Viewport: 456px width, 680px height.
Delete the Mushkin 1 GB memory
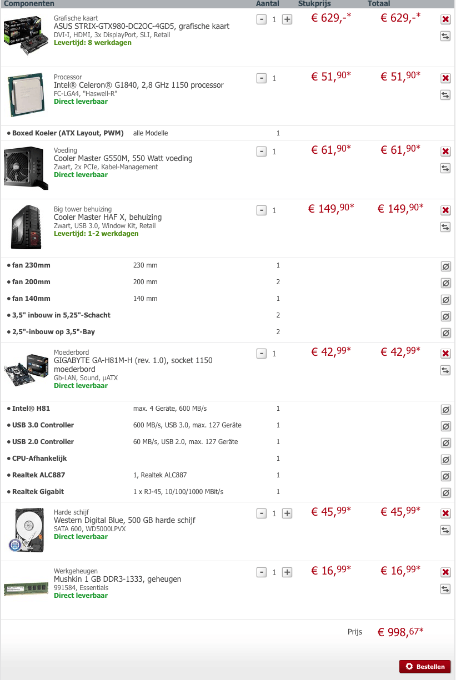tap(445, 572)
